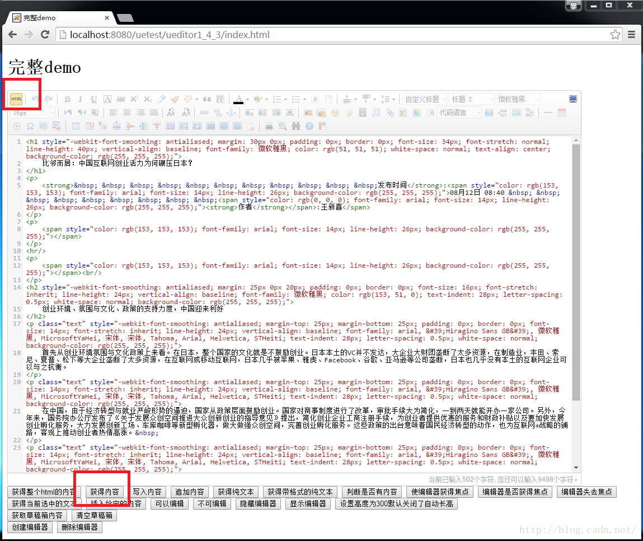This screenshot has height=541, width=643.
Task: Toggle editor fullscreen mode
Action: click(573, 99)
